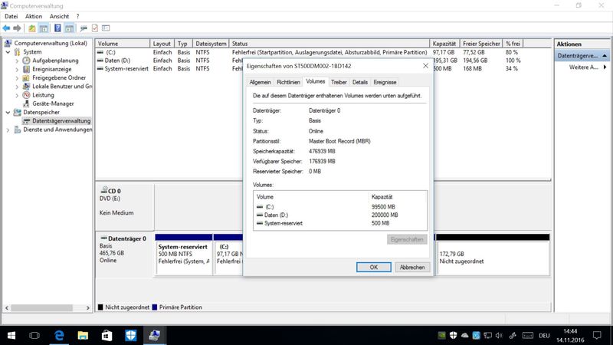Expand the Freigegebene Ordner node
Screen dimensions: 613x345
pos(18,78)
